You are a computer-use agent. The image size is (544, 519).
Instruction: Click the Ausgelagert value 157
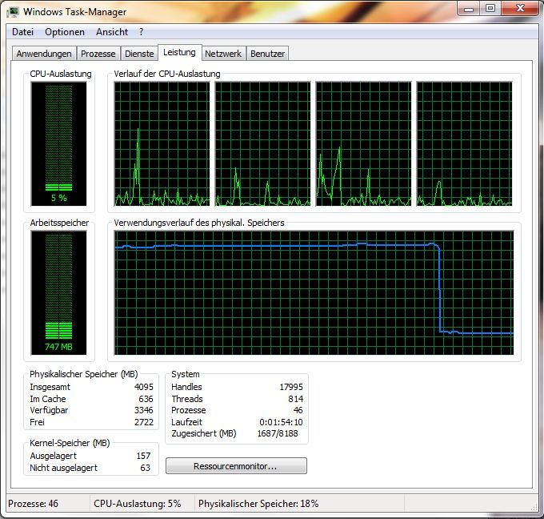[143, 456]
